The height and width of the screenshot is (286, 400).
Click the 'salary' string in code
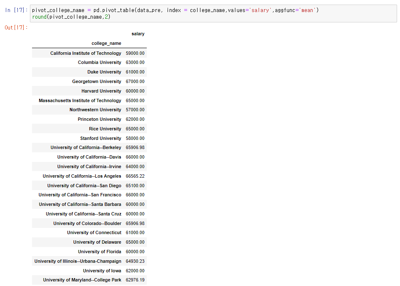click(x=260, y=10)
